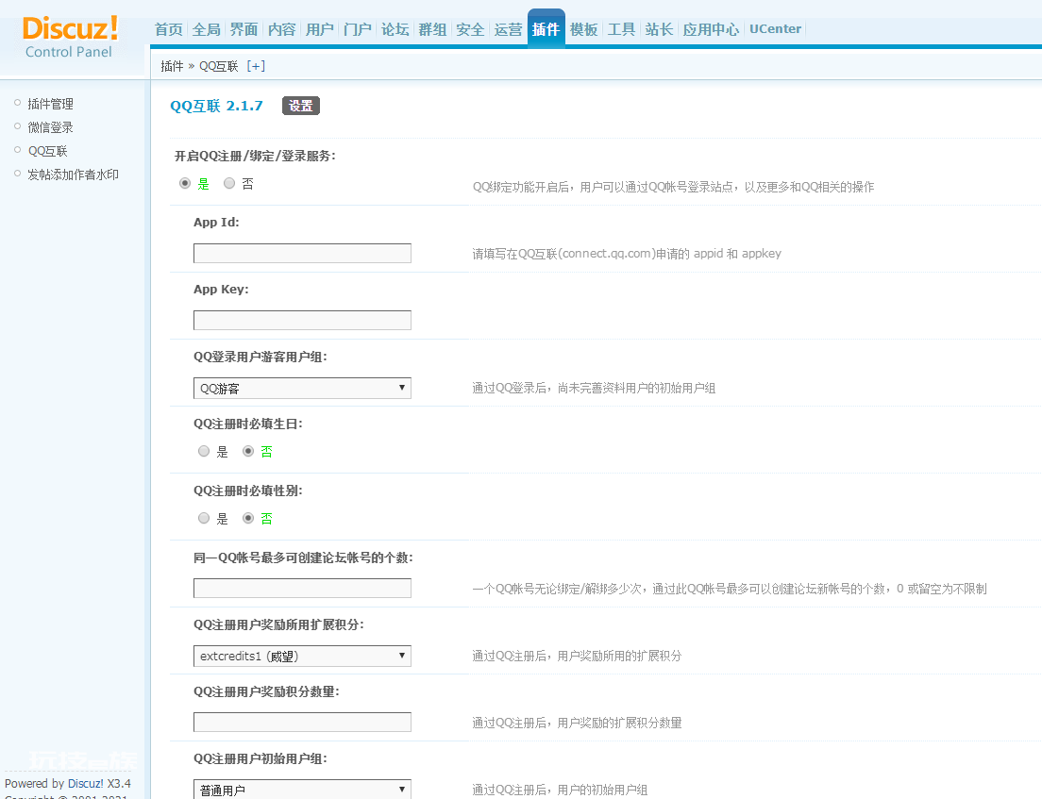
Task: Open the 应用中心 top menu
Action: click(x=711, y=29)
